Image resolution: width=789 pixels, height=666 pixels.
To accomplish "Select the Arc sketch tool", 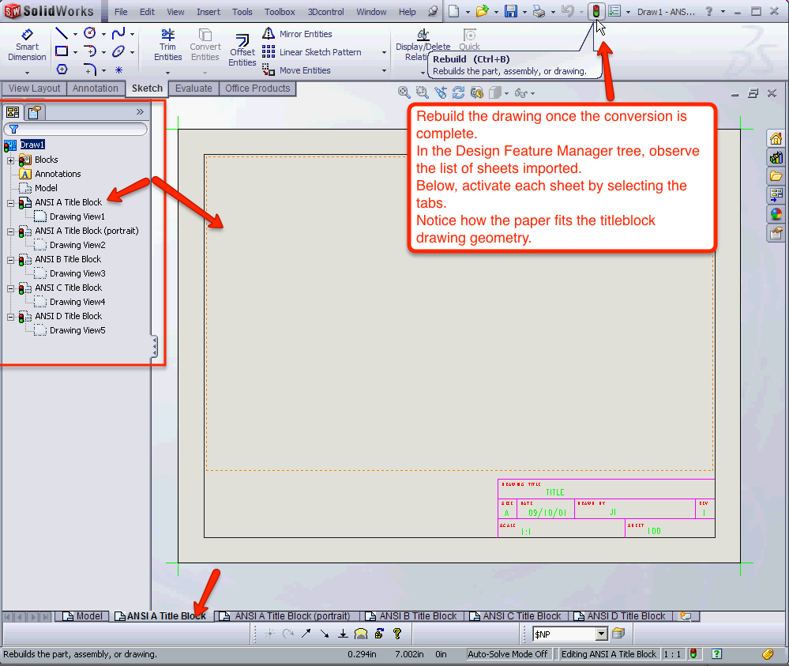I will [90, 51].
